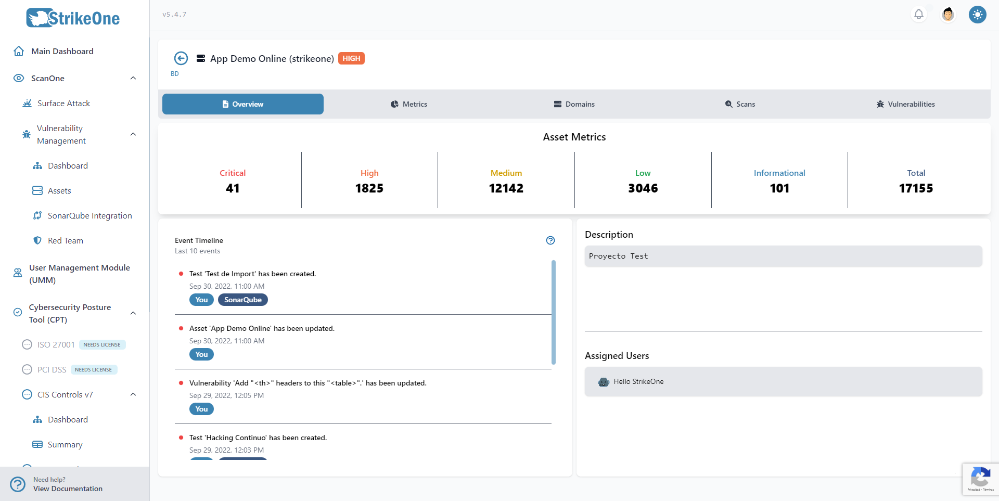999x501 pixels.
Task: Click the user avatar in the top bar
Action: pyautogui.click(x=948, y=15)
